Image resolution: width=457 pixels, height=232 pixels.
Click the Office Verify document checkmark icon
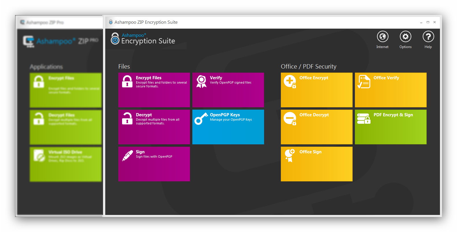(x=364, y=82)
